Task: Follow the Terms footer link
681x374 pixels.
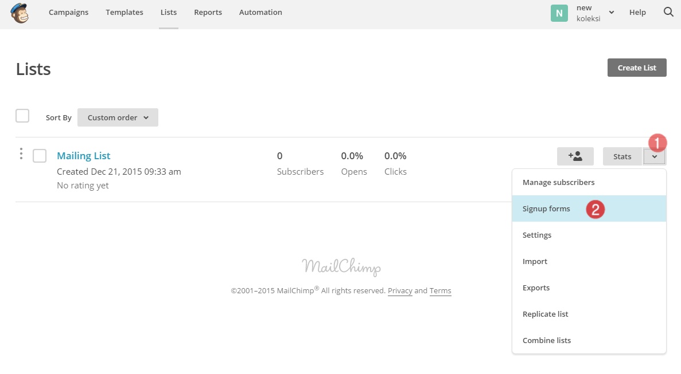Action: (x=441, y=291)
